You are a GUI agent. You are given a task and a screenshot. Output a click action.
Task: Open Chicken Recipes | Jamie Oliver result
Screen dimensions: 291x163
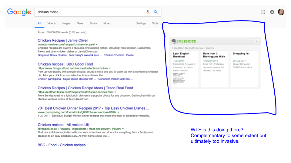pyautogui.click(x=63, y=40)
